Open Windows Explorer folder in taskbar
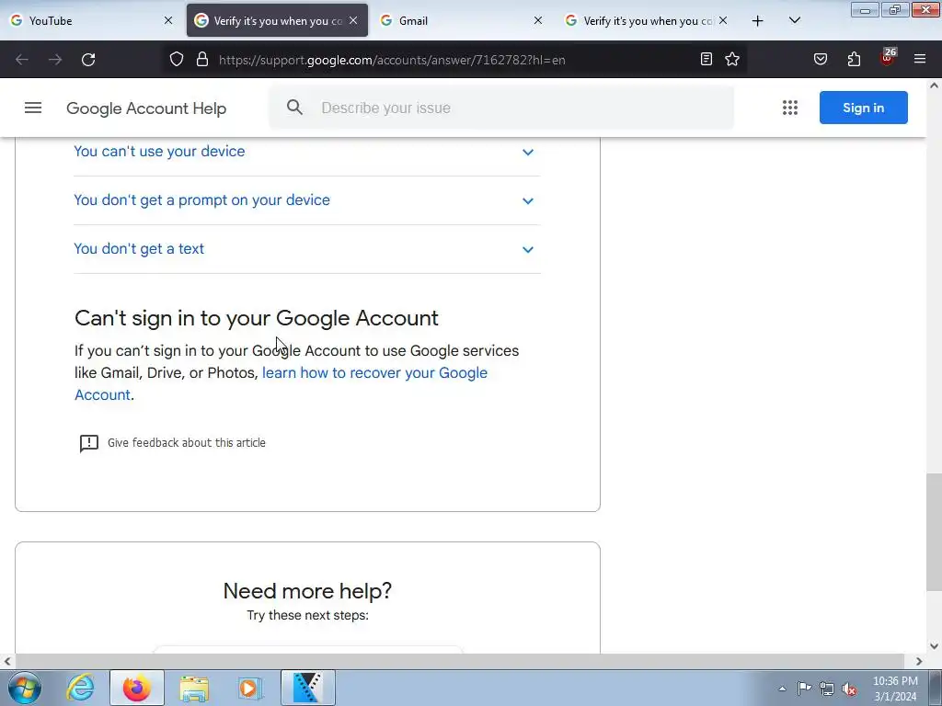 click(194, 688)
